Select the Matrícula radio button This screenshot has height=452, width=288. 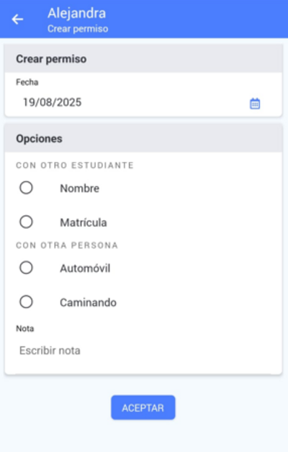coord(26,222)
